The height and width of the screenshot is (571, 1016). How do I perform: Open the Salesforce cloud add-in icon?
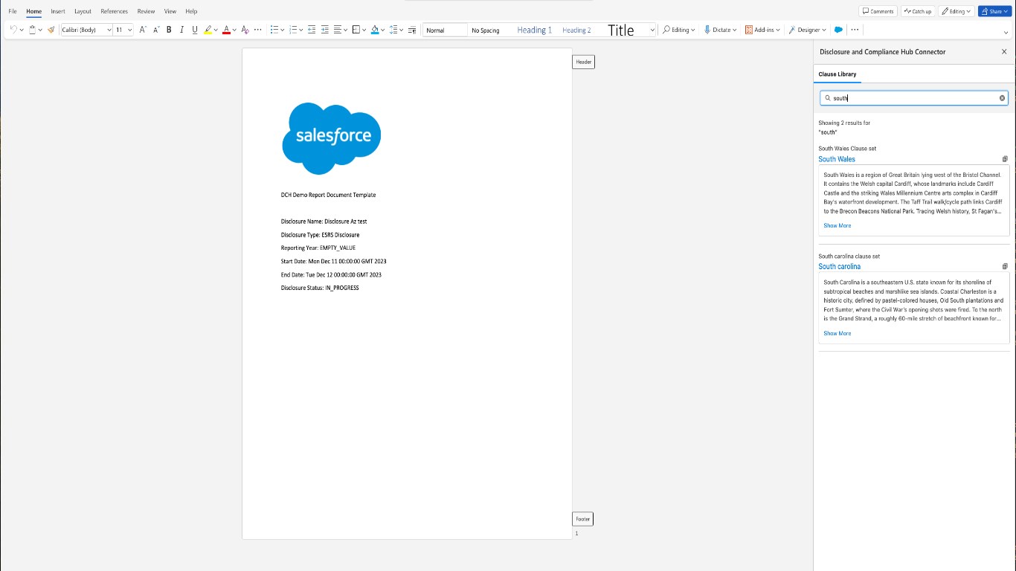[x=838, y=30]
